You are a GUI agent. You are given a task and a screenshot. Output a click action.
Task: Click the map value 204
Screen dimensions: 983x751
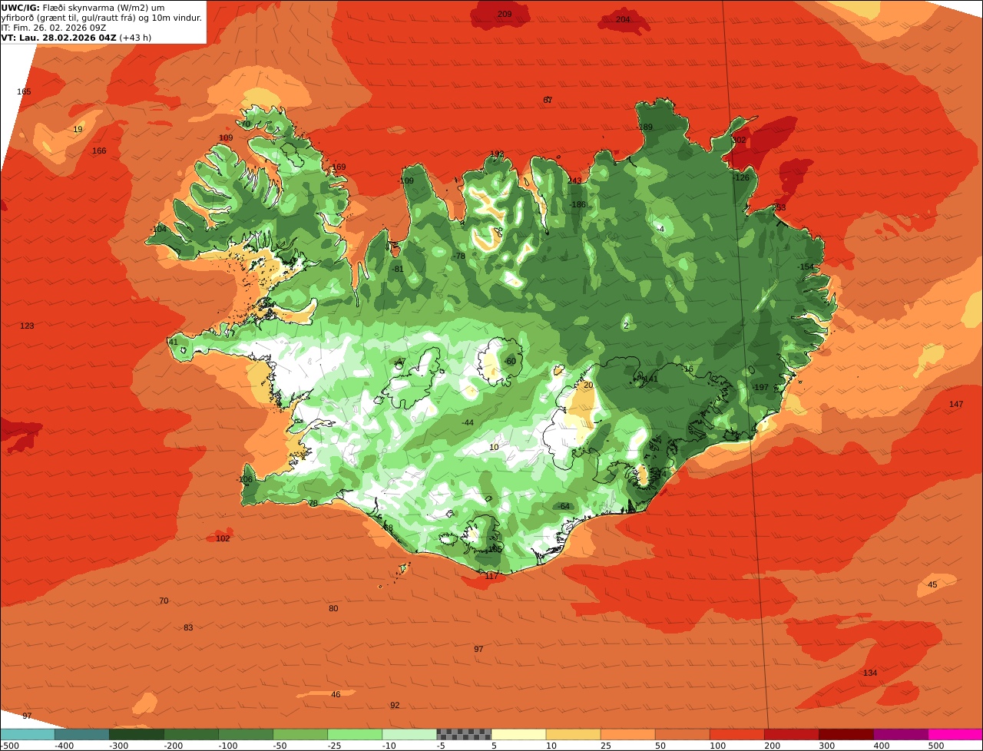click(623, 19)
